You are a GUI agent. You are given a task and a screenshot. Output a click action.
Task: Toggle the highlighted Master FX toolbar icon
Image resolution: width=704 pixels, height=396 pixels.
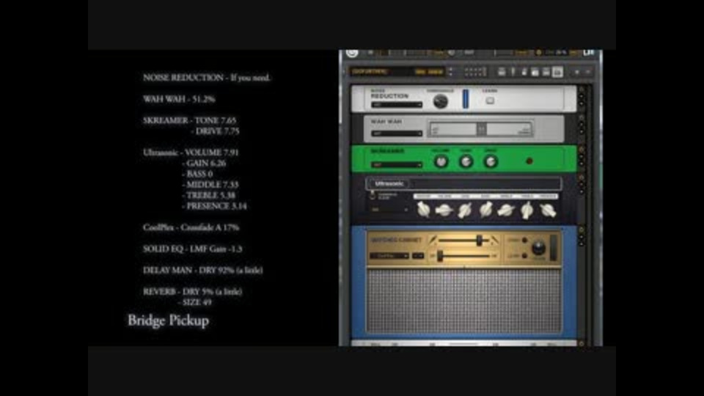pos(557,72)
